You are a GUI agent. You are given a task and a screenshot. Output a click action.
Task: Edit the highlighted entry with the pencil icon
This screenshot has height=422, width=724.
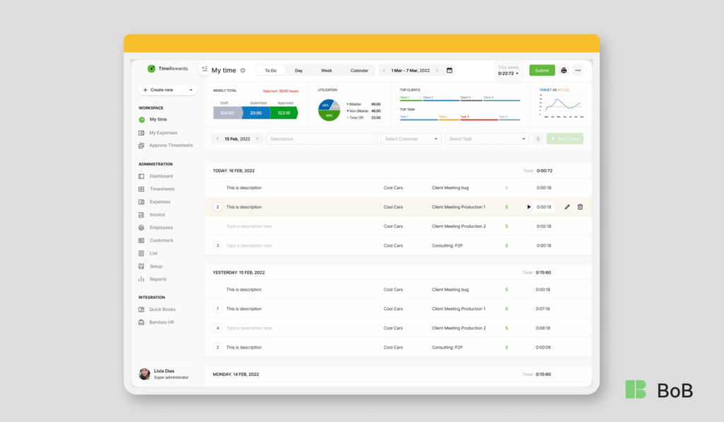[567, 207]
